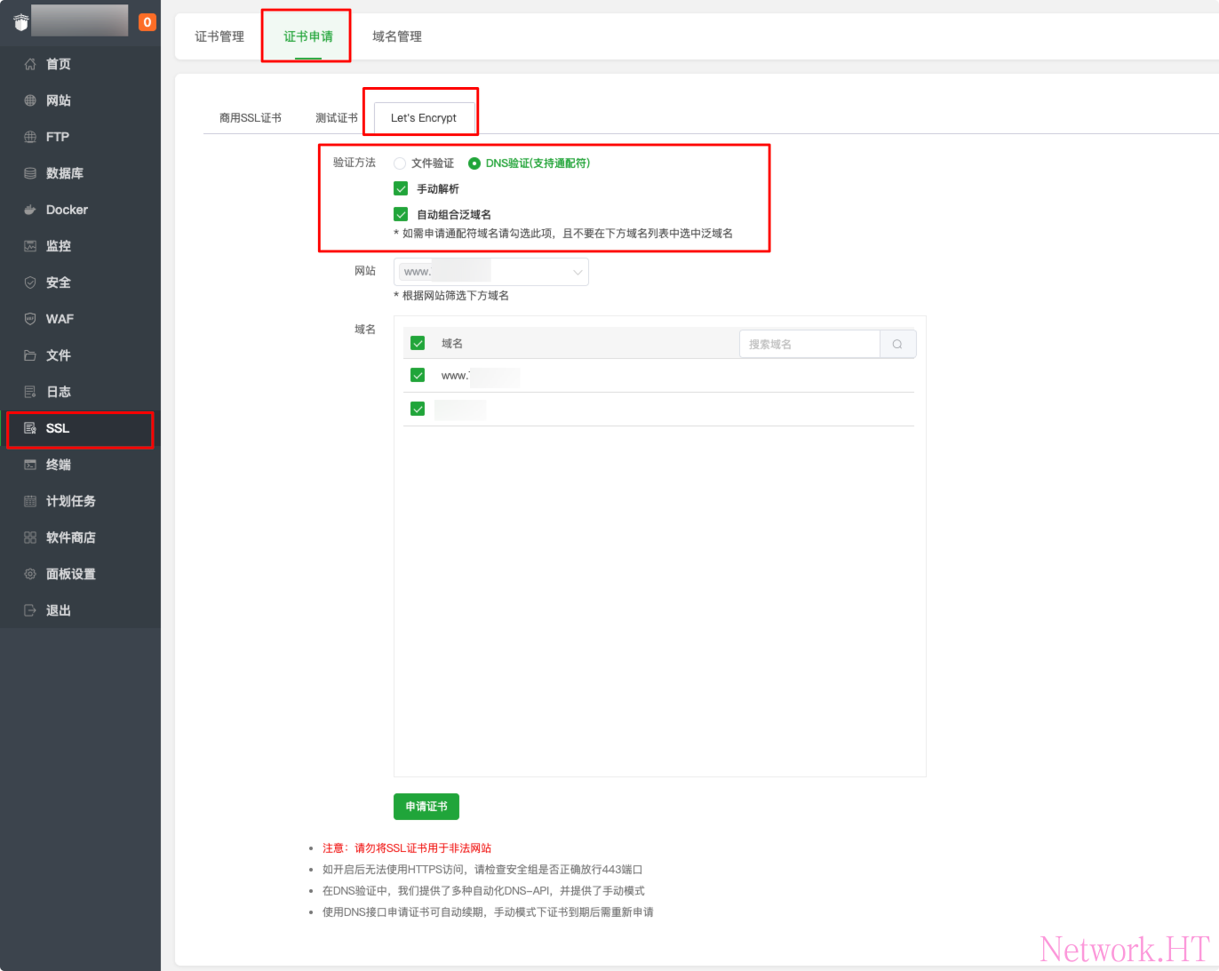Switch to the commercial SSL certificate tab

[x=251, y=118]
